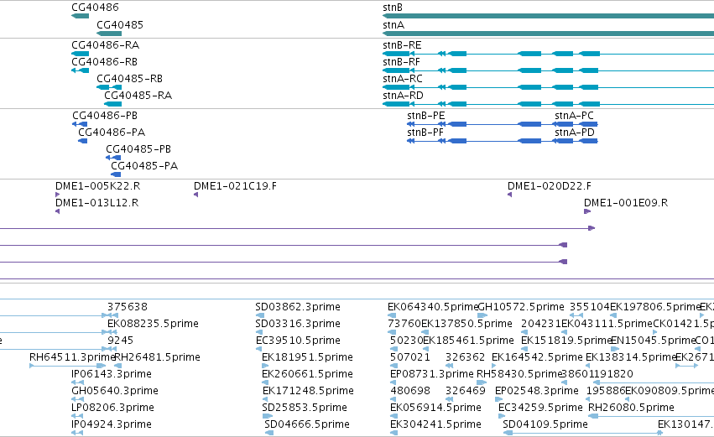The height and width of the screenshot is (437, 714).
Task: Select EST label GH10572.5prime
Action: (x=521, y=307)
